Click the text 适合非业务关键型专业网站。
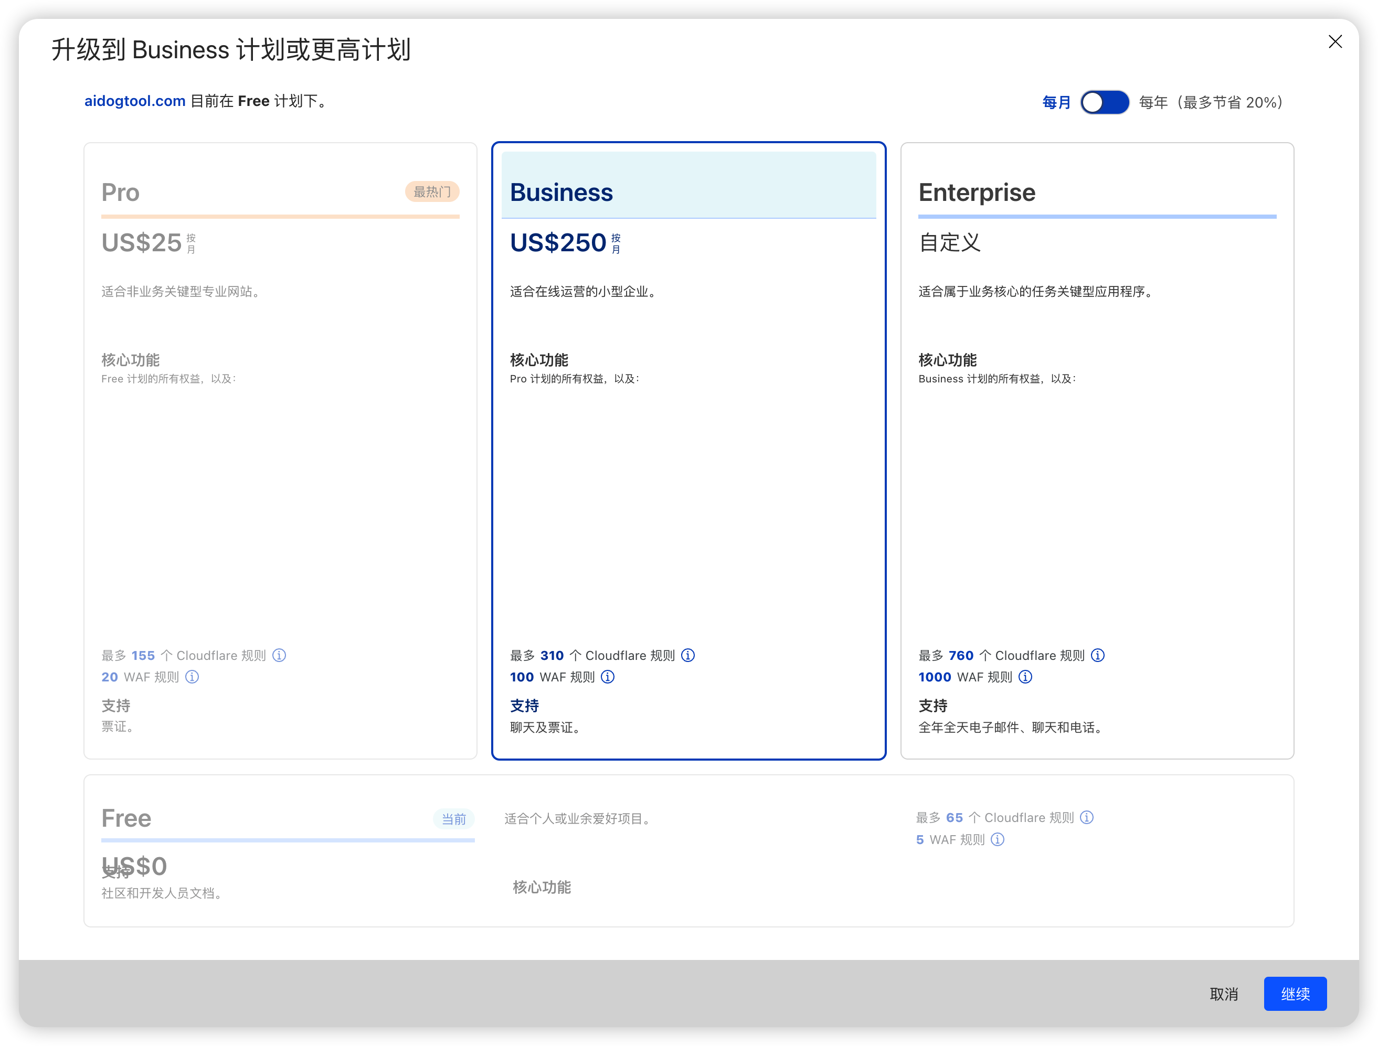1378x1046 pixels. click(183, 291)
